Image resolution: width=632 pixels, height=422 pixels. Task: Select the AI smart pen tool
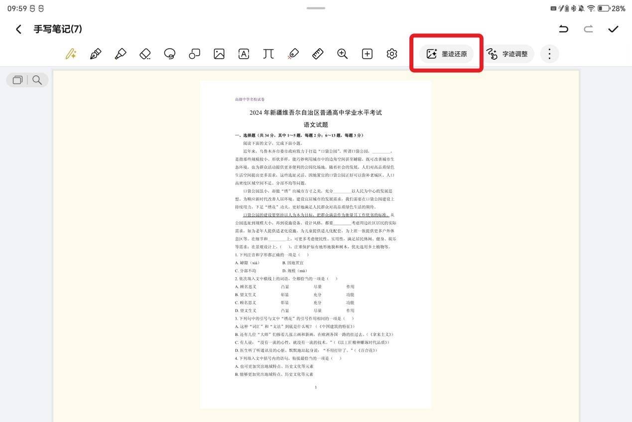click(71, 54)
